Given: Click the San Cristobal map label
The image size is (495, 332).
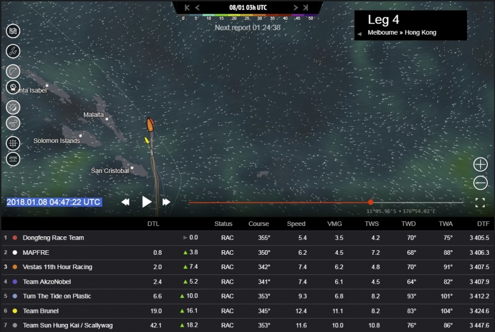Looking at the screenshot, I should pyautogui.click(x=110, y=171).
